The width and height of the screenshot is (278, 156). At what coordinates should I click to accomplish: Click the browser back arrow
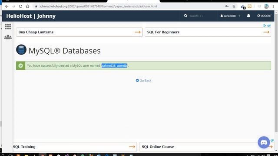[x=7, y=6]
